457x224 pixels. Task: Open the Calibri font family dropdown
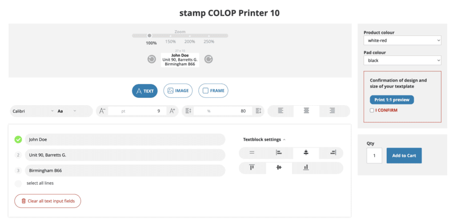pos(33,111)
